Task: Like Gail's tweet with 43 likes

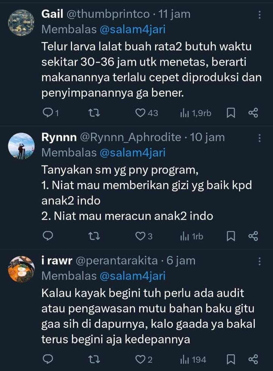Action: point(141,113)
